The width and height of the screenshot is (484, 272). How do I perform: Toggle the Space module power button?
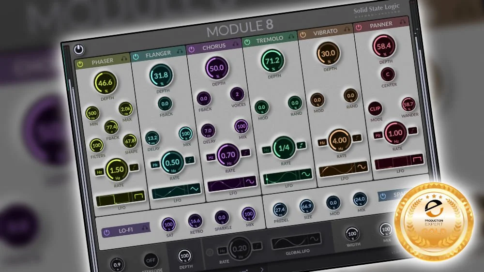point(383,196)
